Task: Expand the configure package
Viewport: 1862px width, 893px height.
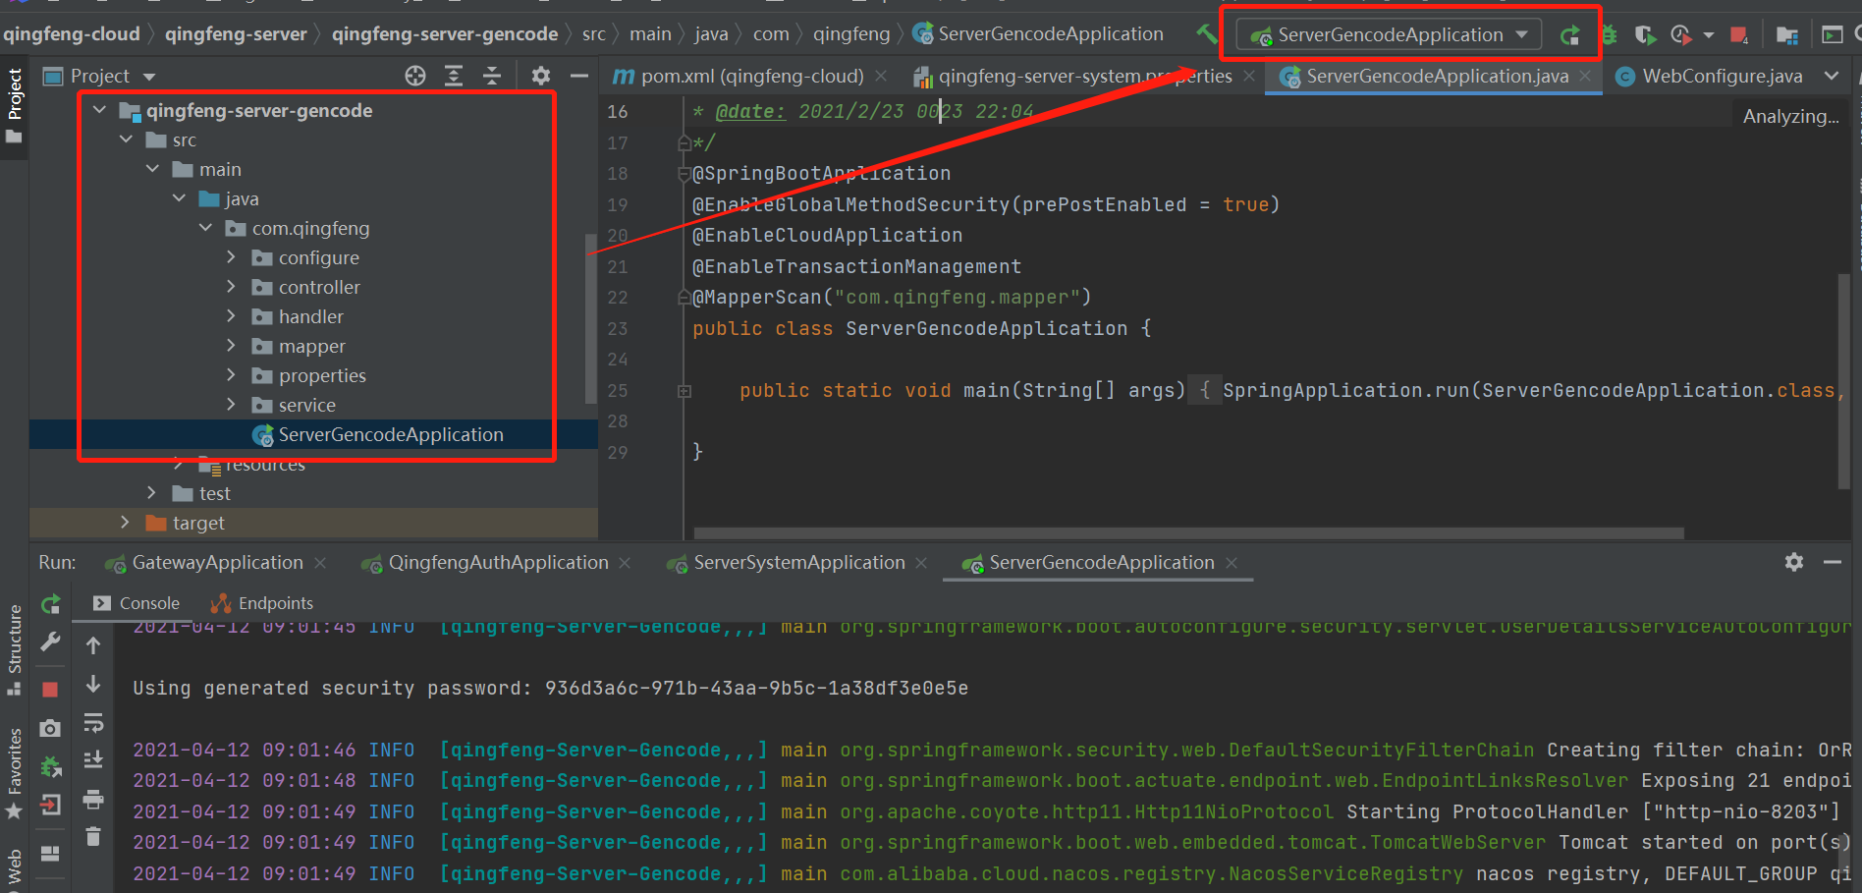Action: click(232, 257)
